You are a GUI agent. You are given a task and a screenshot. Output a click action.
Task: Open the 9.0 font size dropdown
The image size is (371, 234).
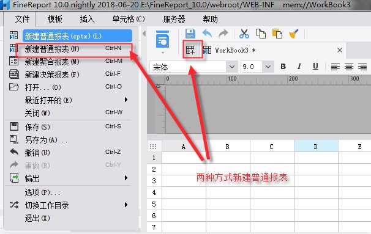point(268,67)
